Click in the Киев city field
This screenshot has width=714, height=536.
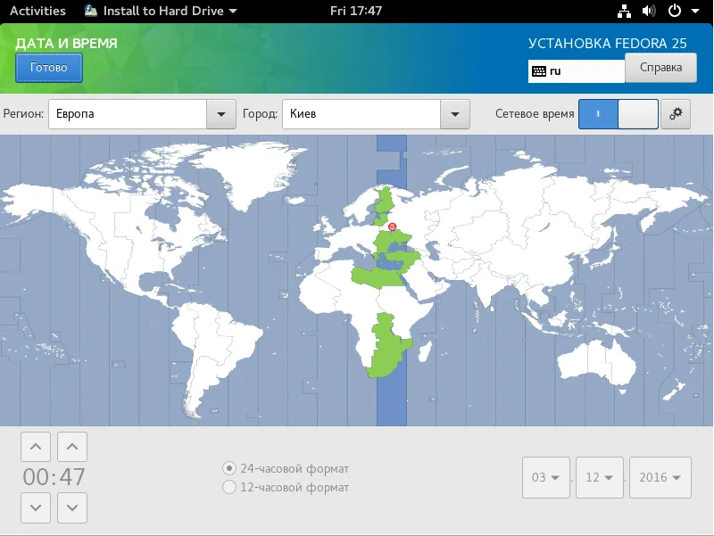361,114
